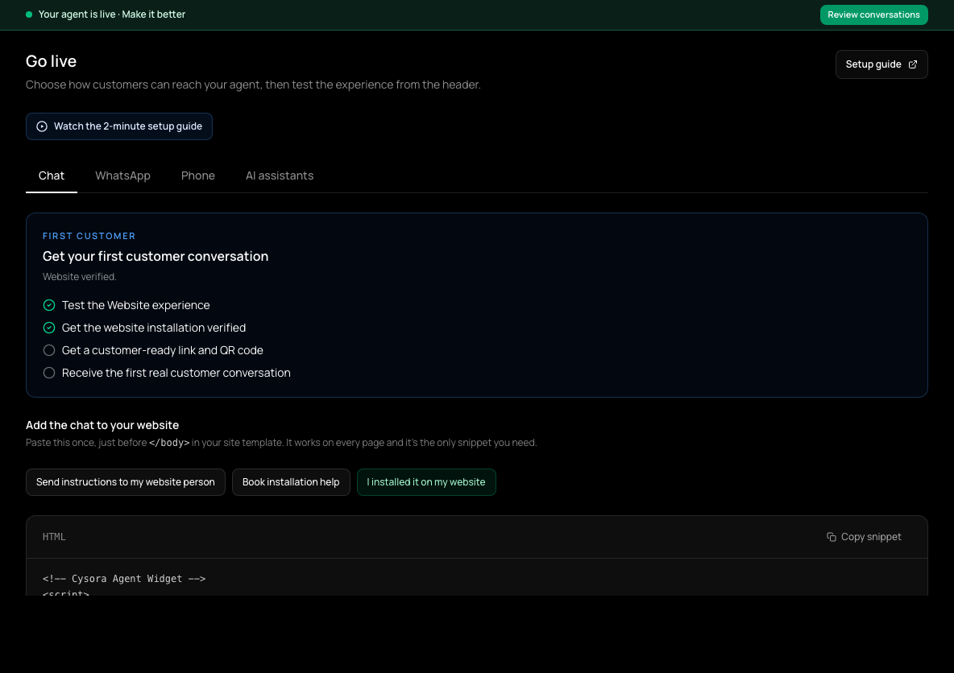Screen dimensions: 954x673
Task: Click the external link icon on Setup guide
Action: pyautogui.click(x=913, y=64)
